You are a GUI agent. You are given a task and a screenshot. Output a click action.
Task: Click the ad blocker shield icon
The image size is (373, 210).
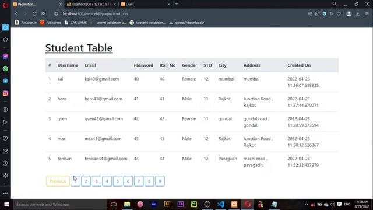pos(325,14)
